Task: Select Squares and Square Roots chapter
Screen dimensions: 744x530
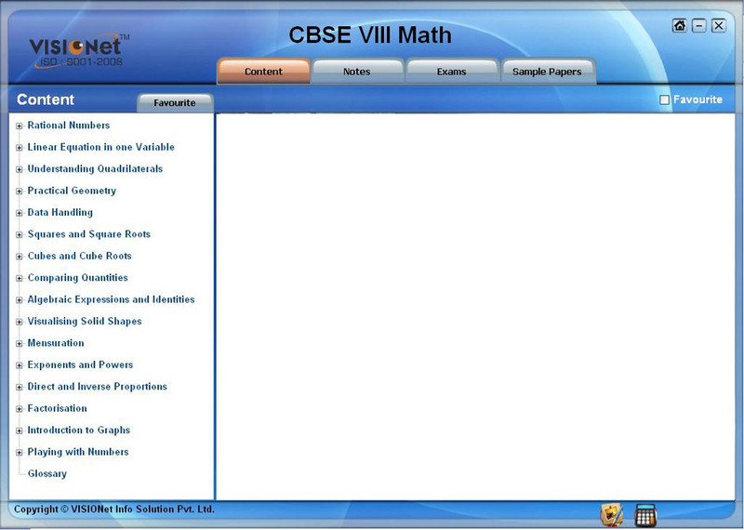Action: pyautogui.click(x=88, y=234)
